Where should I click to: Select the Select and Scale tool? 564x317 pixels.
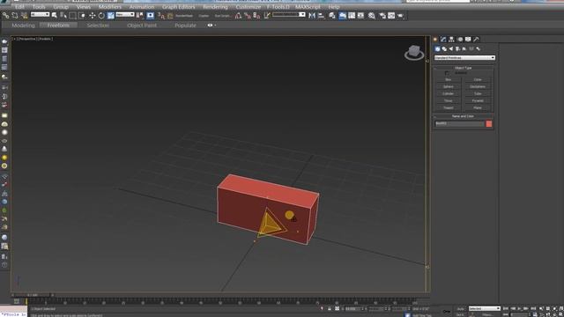click(x=111, y=15)
